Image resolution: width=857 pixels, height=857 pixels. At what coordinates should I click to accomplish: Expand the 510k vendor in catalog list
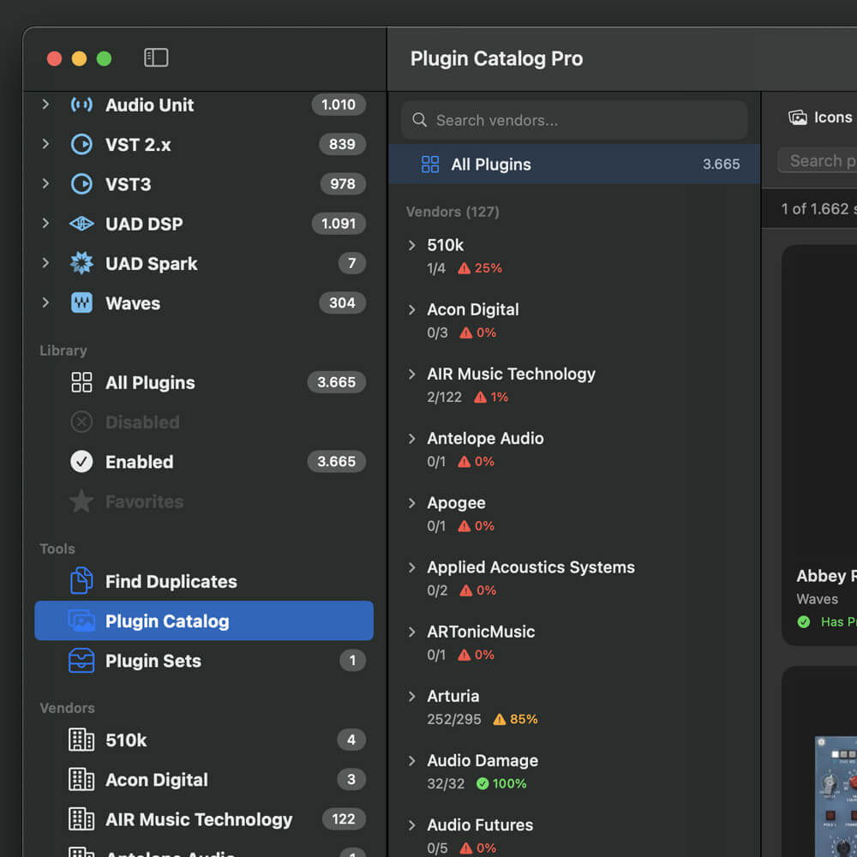[412, 245]
